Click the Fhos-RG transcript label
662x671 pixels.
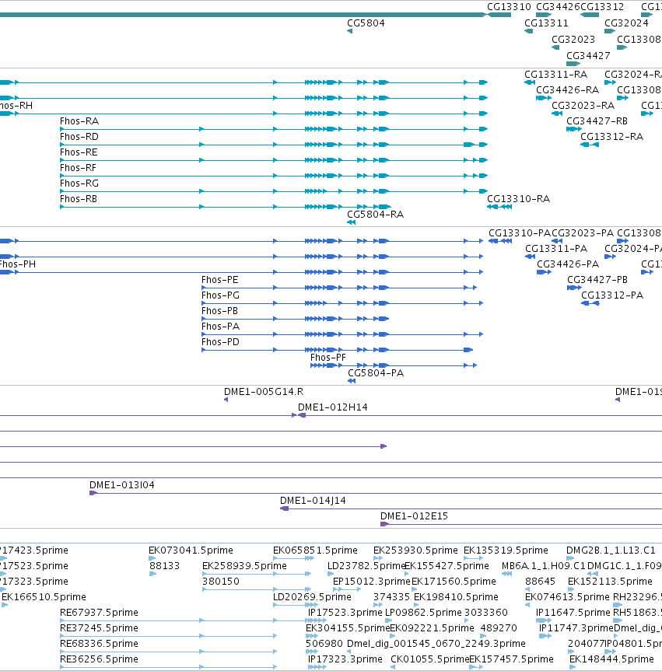tap(79, 183)
